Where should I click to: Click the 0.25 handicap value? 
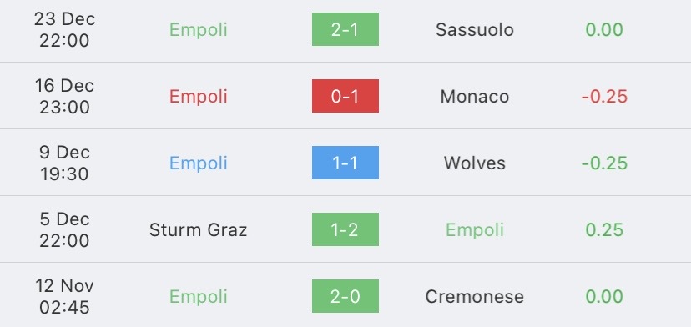click(x=604, y=230)
